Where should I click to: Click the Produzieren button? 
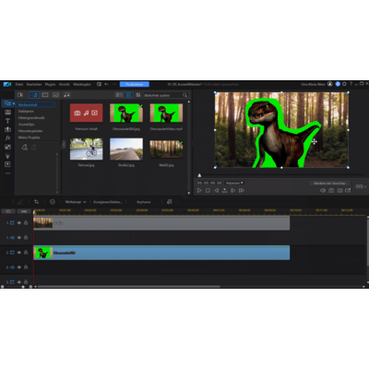point(135,84)
